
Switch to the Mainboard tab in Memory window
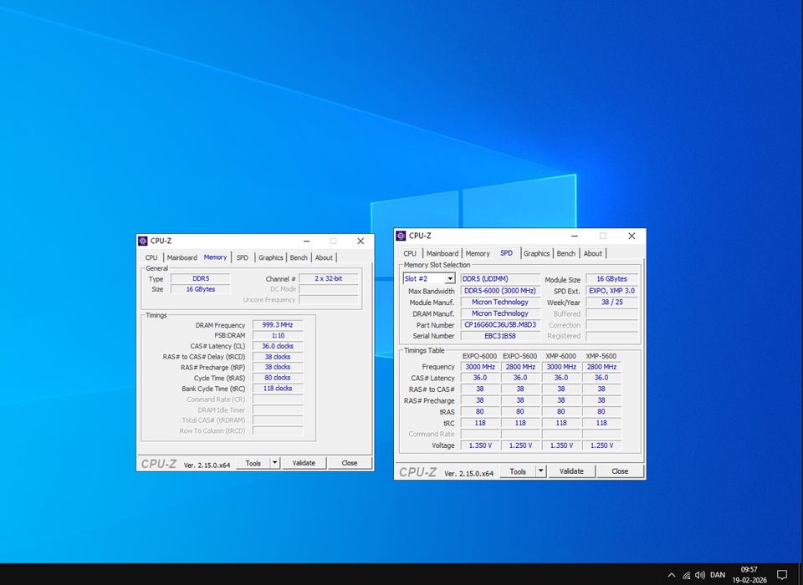pos(182,257)
